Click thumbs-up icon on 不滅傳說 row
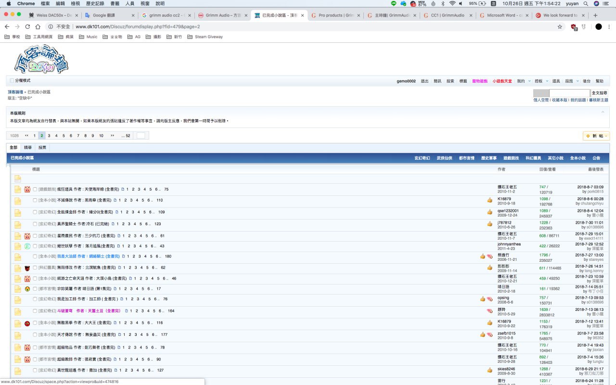The width and height of the screenshot is (616, 385). click(x=489, y=200)
